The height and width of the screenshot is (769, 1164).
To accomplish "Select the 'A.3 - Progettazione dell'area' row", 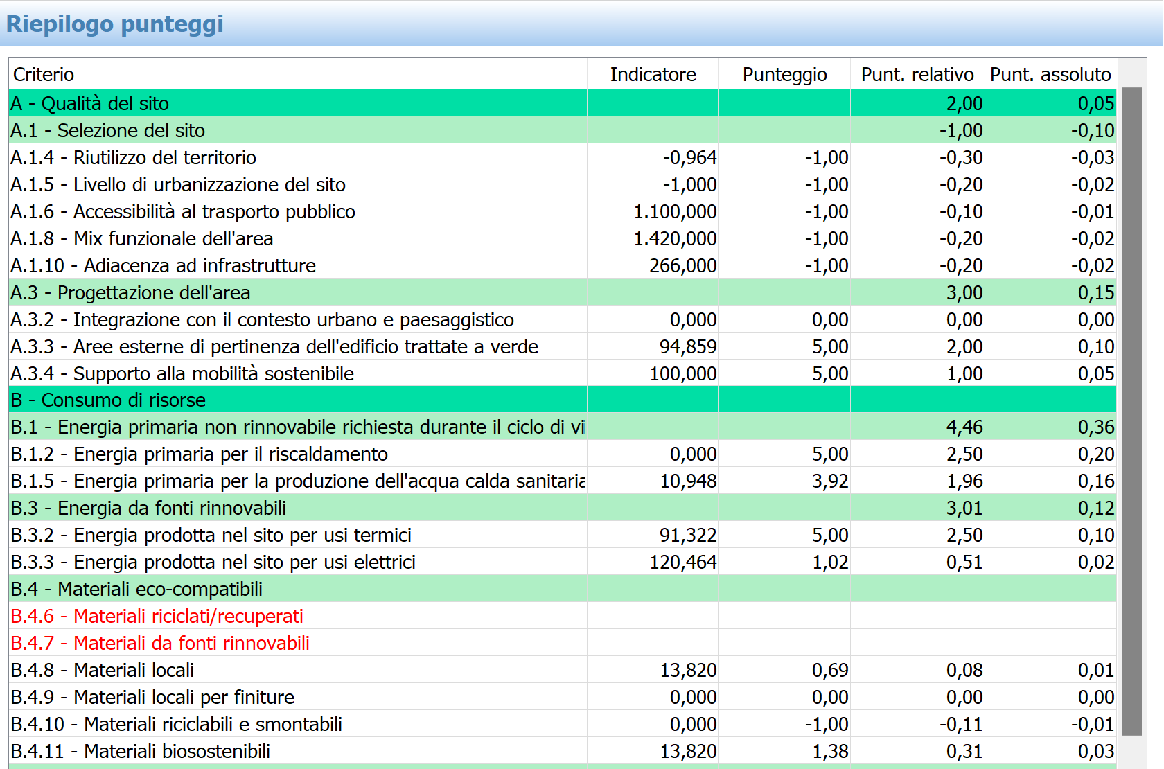I will (563, 292).
